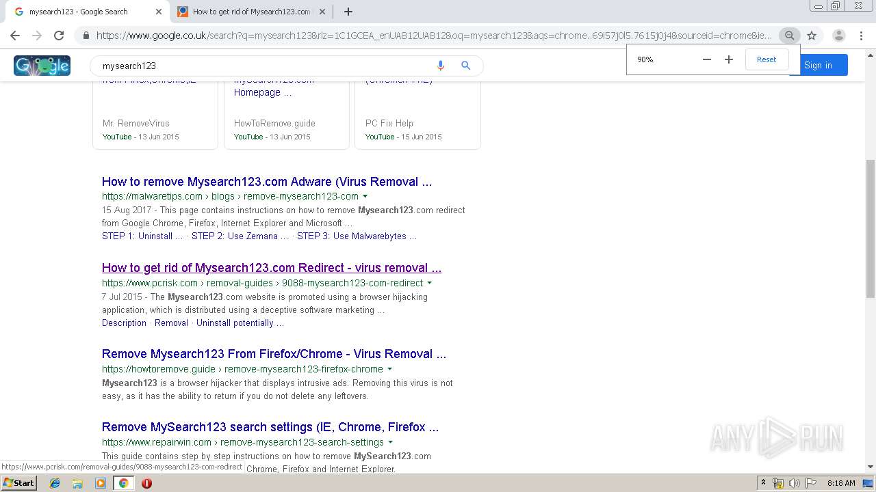
Task: Open the network tray icon
Action: point(778,483)
